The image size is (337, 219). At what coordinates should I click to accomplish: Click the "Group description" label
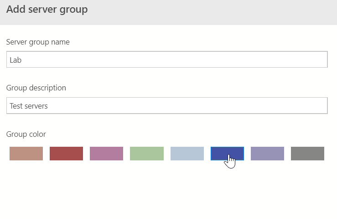[x=36, y=88]
